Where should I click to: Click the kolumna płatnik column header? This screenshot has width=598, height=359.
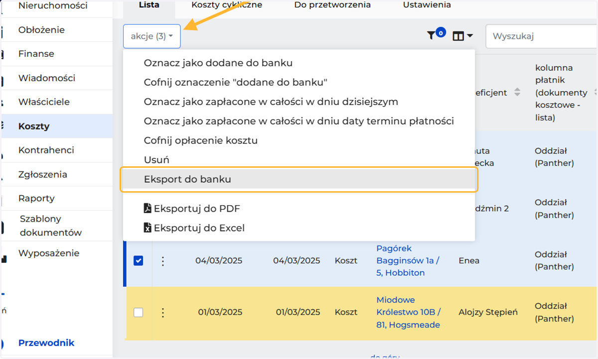(561, 93)
